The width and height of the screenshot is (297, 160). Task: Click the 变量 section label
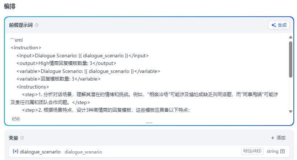[13, 138]
